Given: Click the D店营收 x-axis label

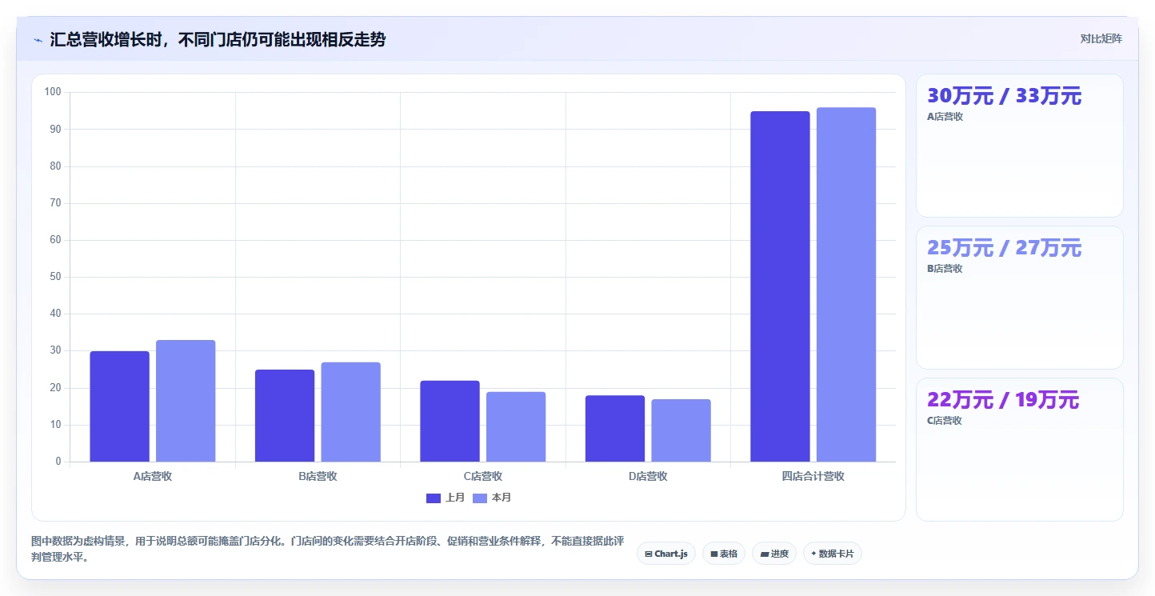Looking at the screenshot, I should 648,476.
